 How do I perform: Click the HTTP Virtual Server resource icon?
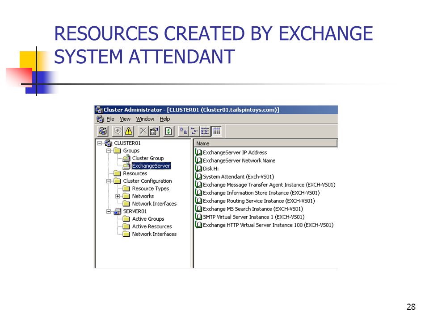coord(198,225)
